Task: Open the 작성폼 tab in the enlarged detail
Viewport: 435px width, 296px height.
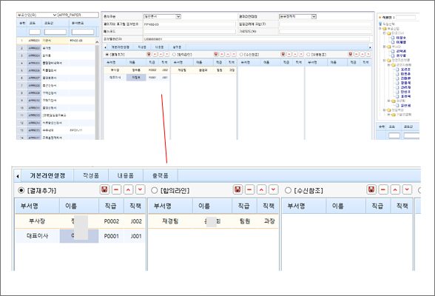Action: 91,175
